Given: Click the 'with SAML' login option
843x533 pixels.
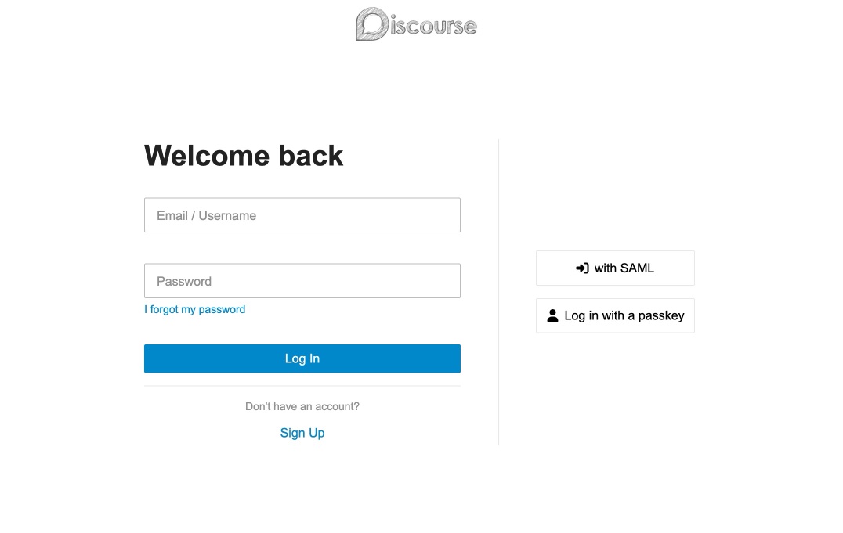Looking at the screenshot, I should 615,268.
